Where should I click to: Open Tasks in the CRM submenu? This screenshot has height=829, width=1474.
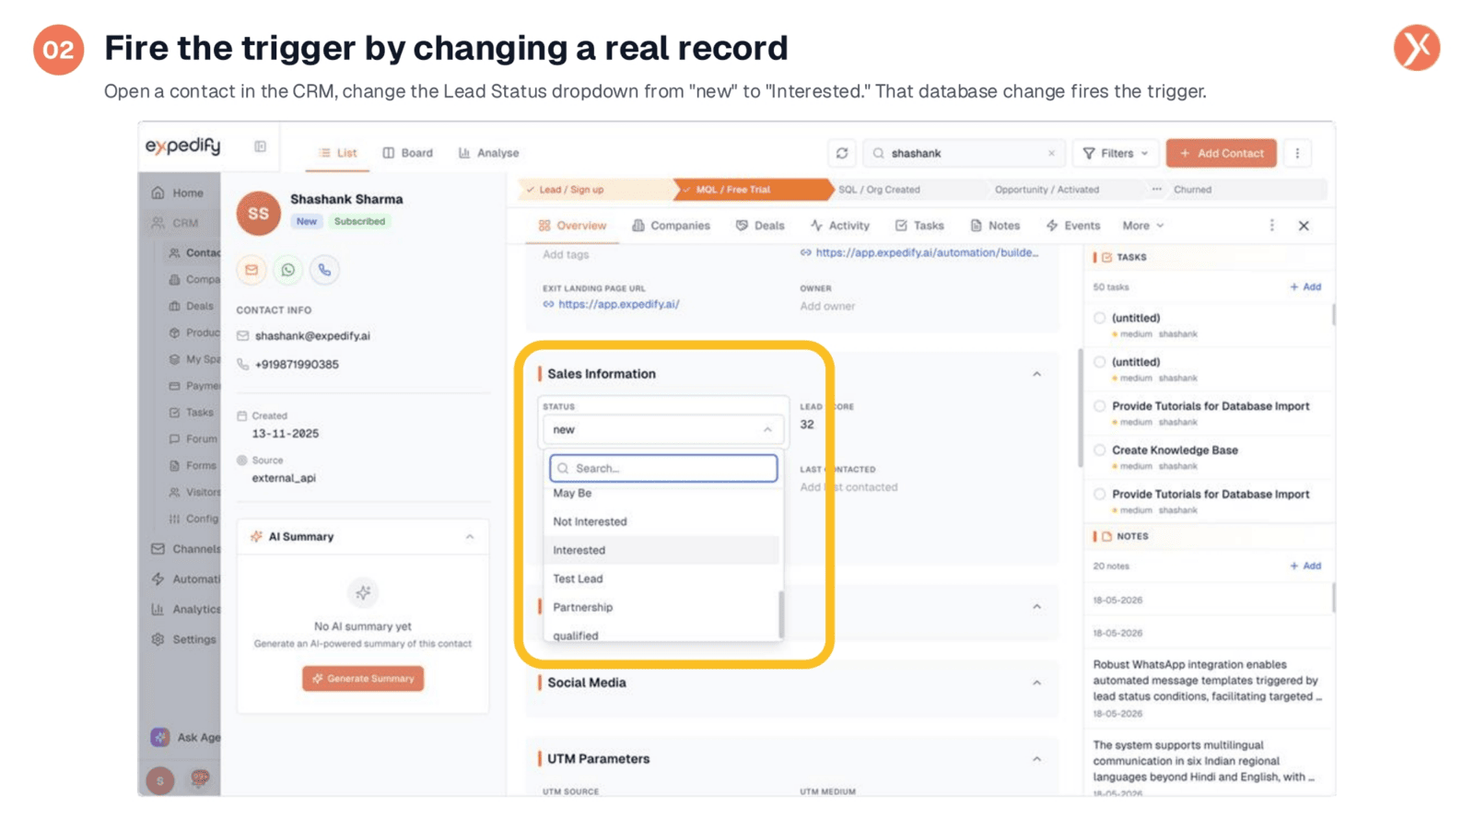pyautogui.click(x=191, y=413)
